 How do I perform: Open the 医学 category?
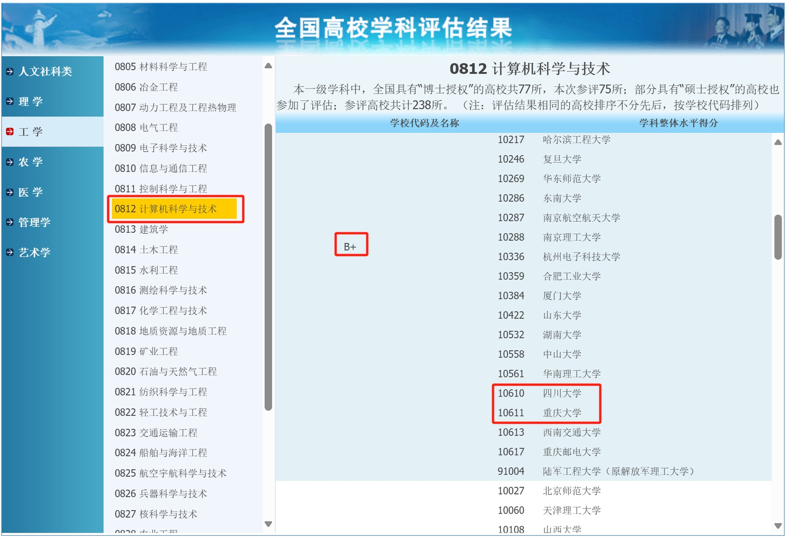coord(31,192)
